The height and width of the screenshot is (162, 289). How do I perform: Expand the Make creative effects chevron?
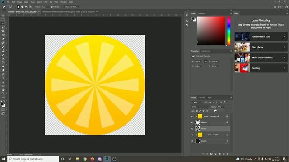[284, 58]
